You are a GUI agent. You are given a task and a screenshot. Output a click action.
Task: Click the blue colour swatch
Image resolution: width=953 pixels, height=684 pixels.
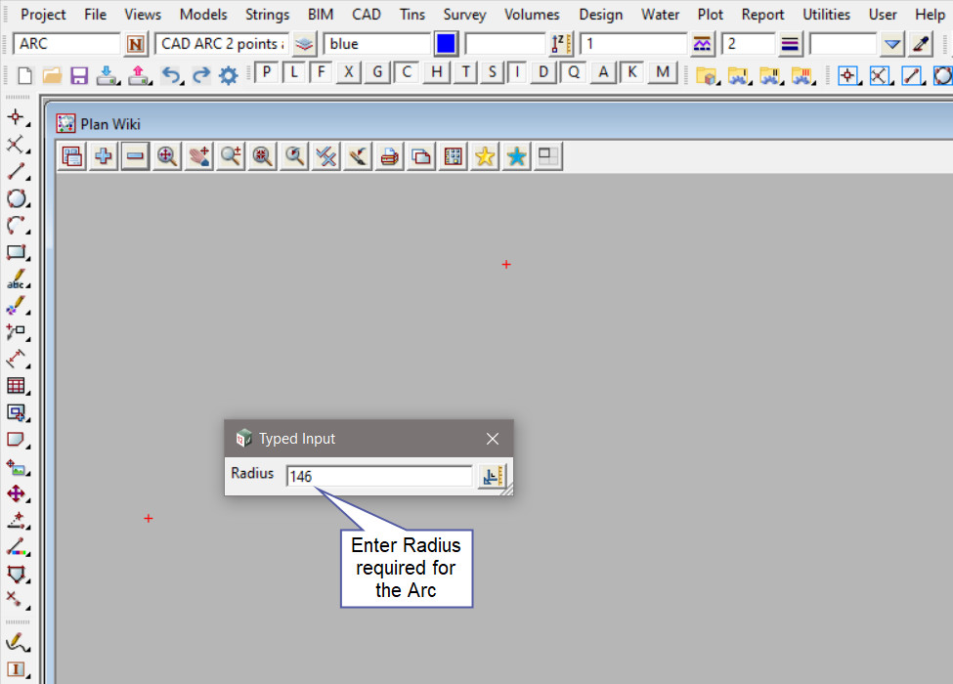click(x=446, y=44)
